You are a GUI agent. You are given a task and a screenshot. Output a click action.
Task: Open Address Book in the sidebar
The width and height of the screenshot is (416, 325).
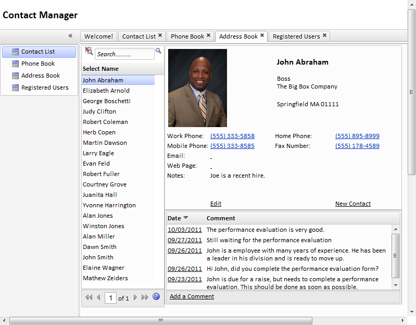click(40, 76)
